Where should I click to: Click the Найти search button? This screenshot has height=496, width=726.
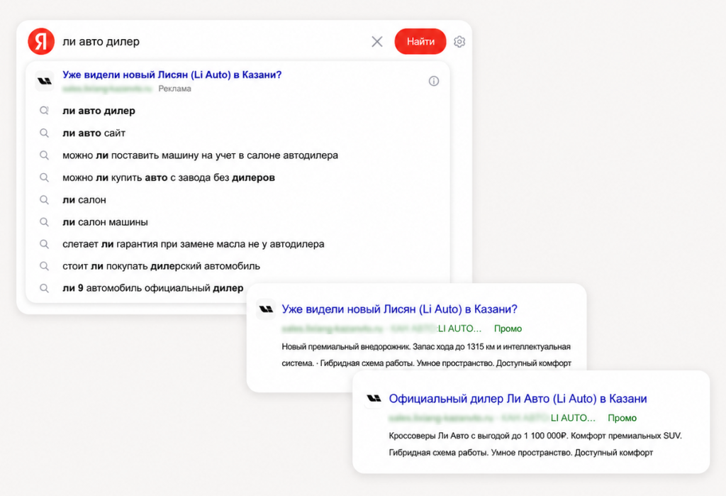(x=420, y=42)
